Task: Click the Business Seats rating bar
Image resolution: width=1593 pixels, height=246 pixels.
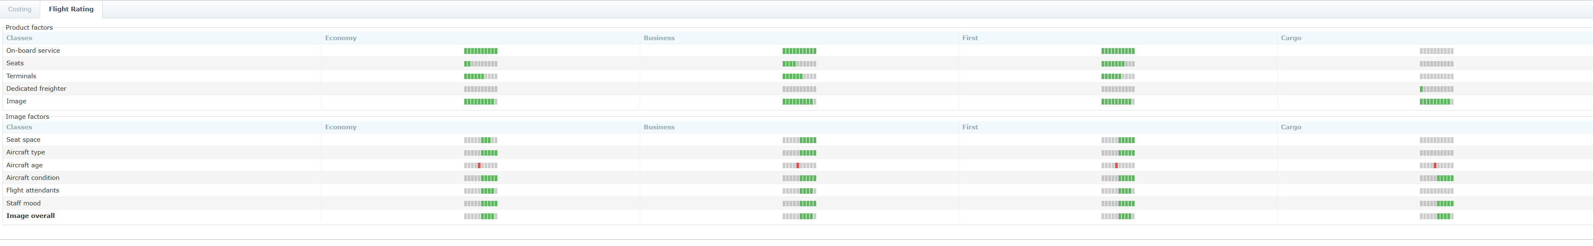Action: 799,64
